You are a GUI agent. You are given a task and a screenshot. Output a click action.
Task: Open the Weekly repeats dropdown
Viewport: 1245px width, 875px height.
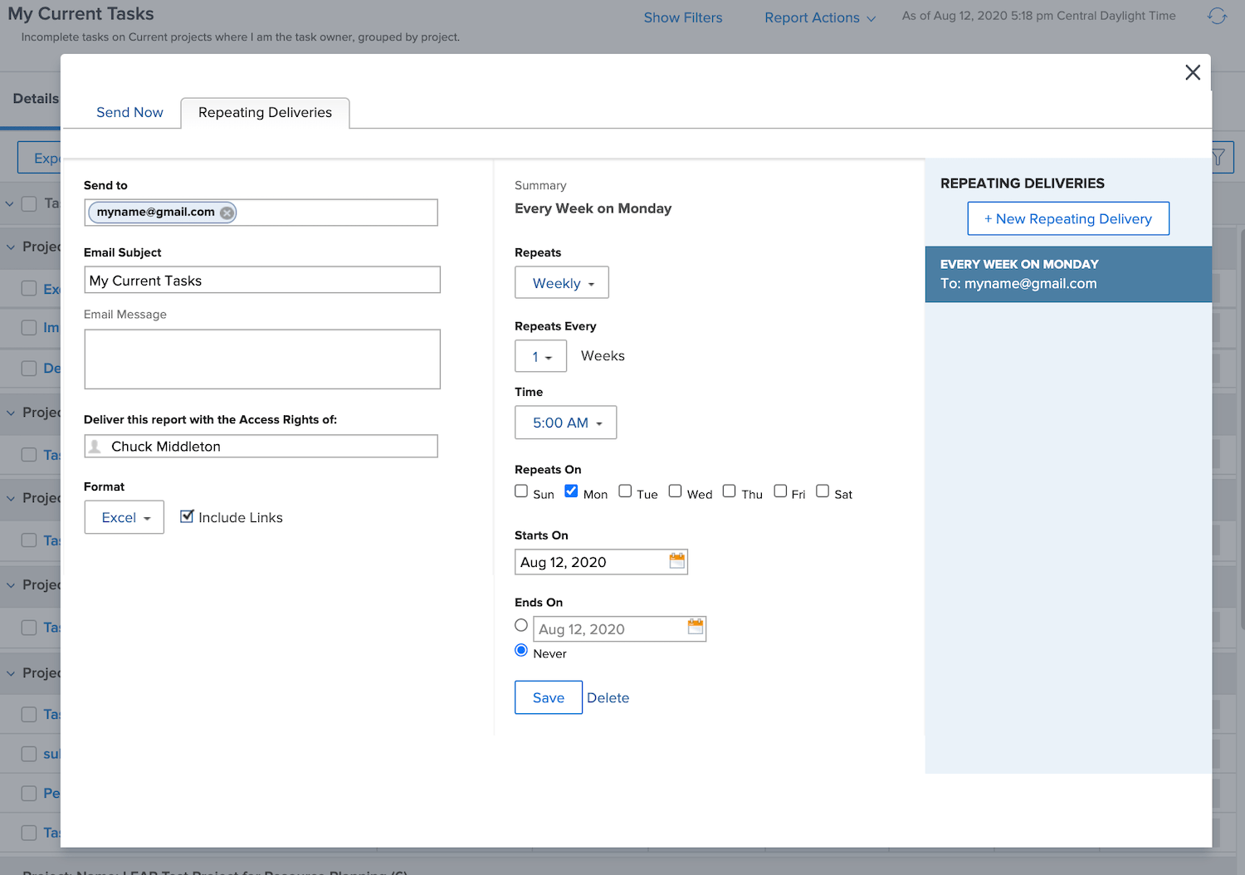[x=562, y=282]
